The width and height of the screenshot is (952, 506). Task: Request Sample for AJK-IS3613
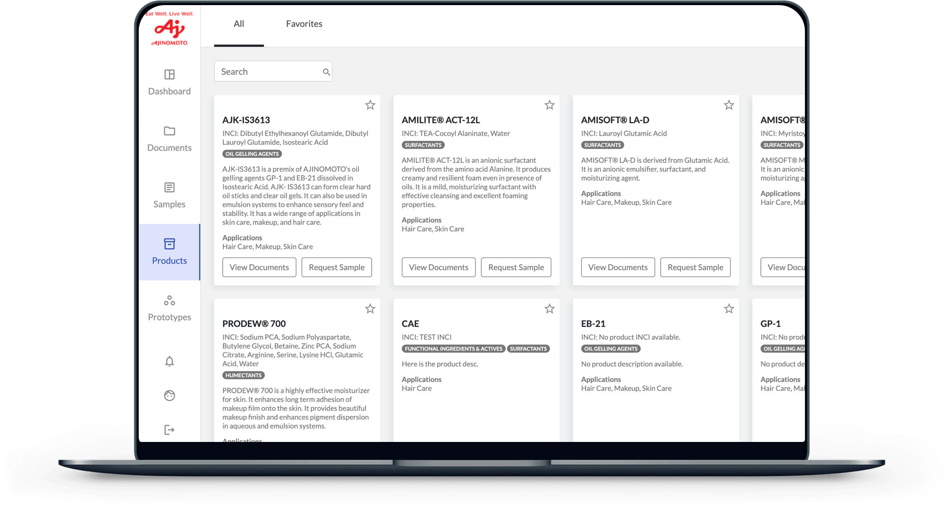pos(337,267)
